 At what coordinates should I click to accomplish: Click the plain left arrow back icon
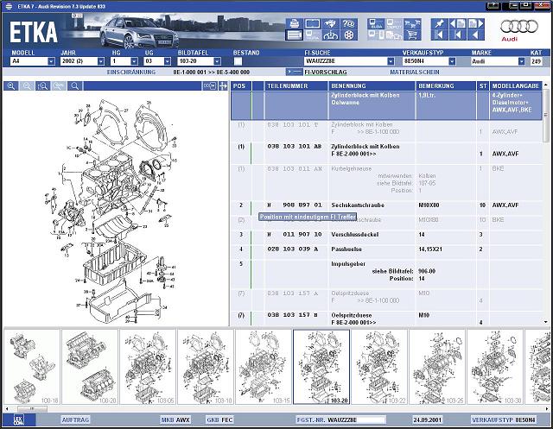[x=476, y=35]
